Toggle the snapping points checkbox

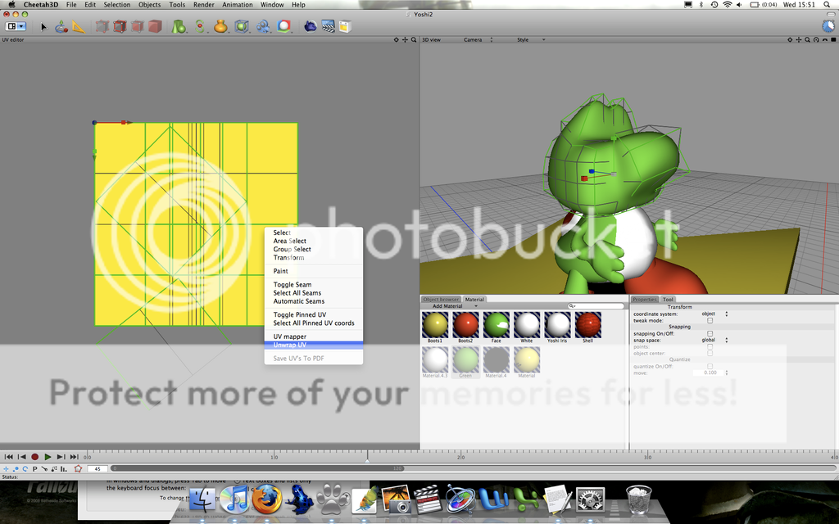710,346
